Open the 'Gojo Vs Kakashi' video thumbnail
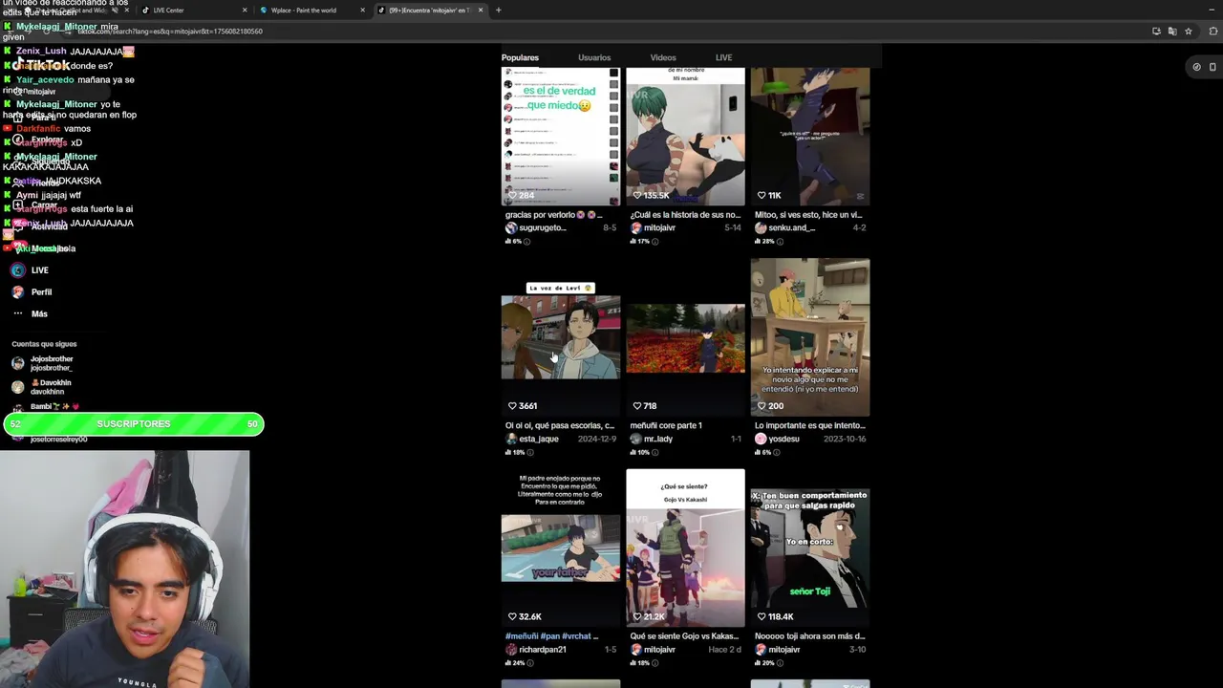This screenshot has height=688, width=1223. [685, 548]
